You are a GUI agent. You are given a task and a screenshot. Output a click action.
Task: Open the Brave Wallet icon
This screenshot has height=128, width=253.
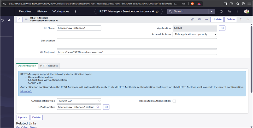pyautogui.click(x=231, y=4)
